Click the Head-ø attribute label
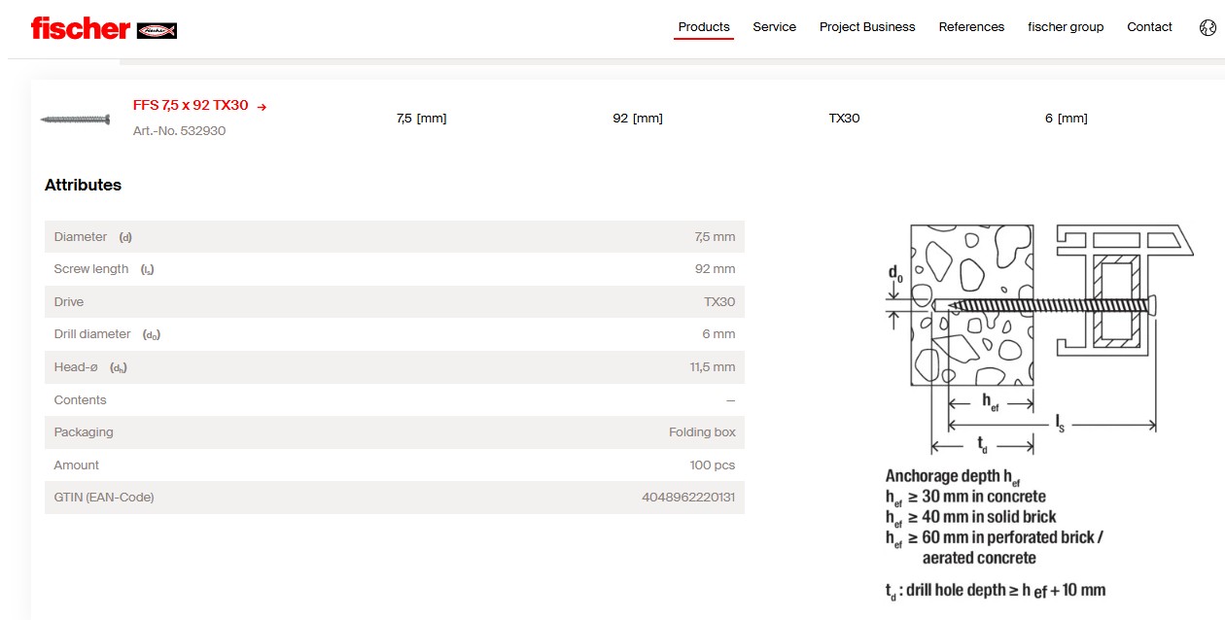This screenshot has width=1225, height=620. [x=77, y=367]
